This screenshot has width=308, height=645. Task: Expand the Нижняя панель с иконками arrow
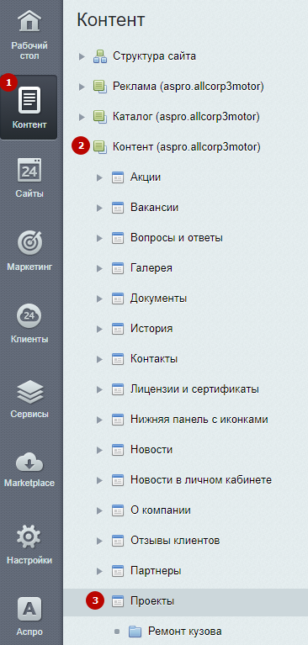tap(99, 420)
